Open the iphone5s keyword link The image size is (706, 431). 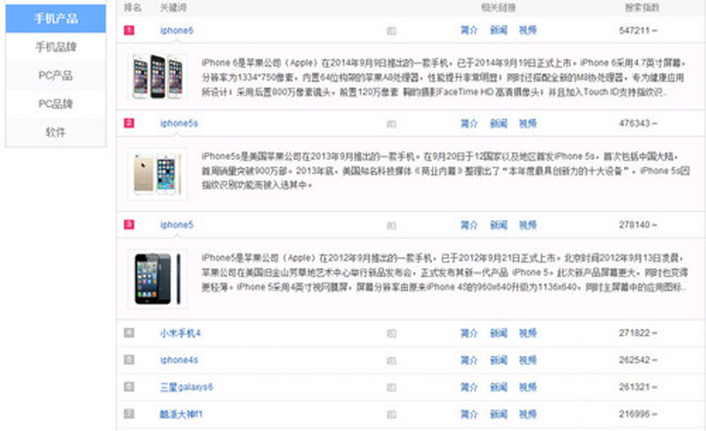(x=179, y=124)
